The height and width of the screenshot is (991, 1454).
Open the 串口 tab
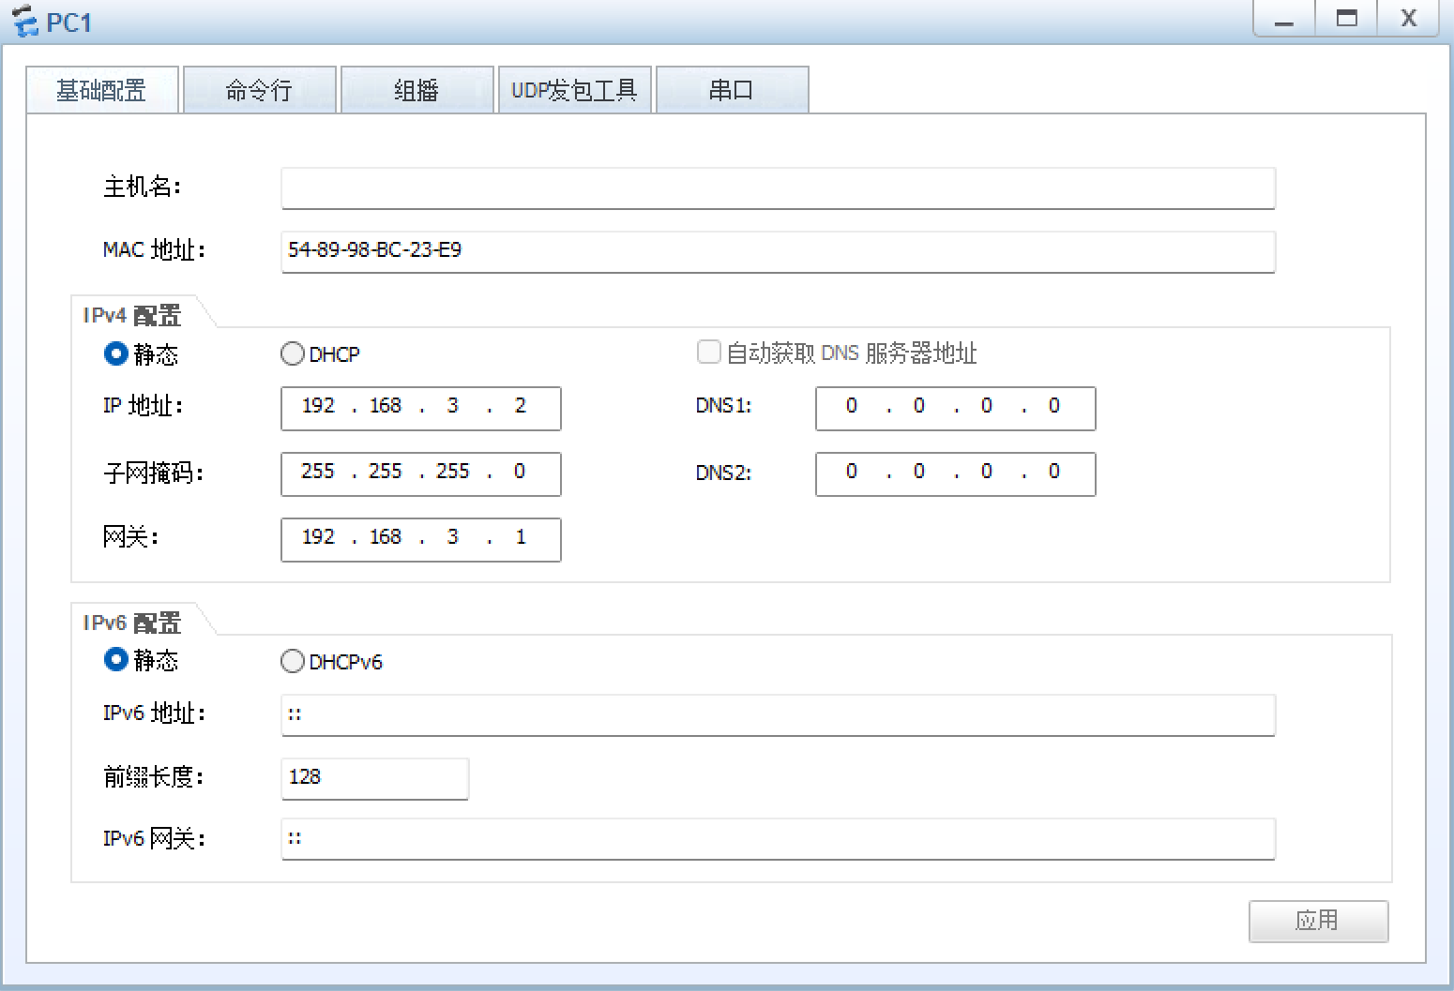(733, 89)
